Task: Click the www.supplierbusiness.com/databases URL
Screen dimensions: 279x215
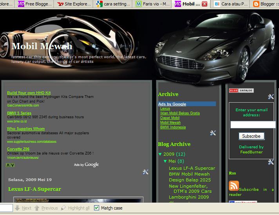Action: point(32,142)
